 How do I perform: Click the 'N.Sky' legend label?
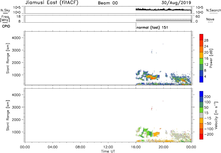pyautogui.click(x=5, y=10)
